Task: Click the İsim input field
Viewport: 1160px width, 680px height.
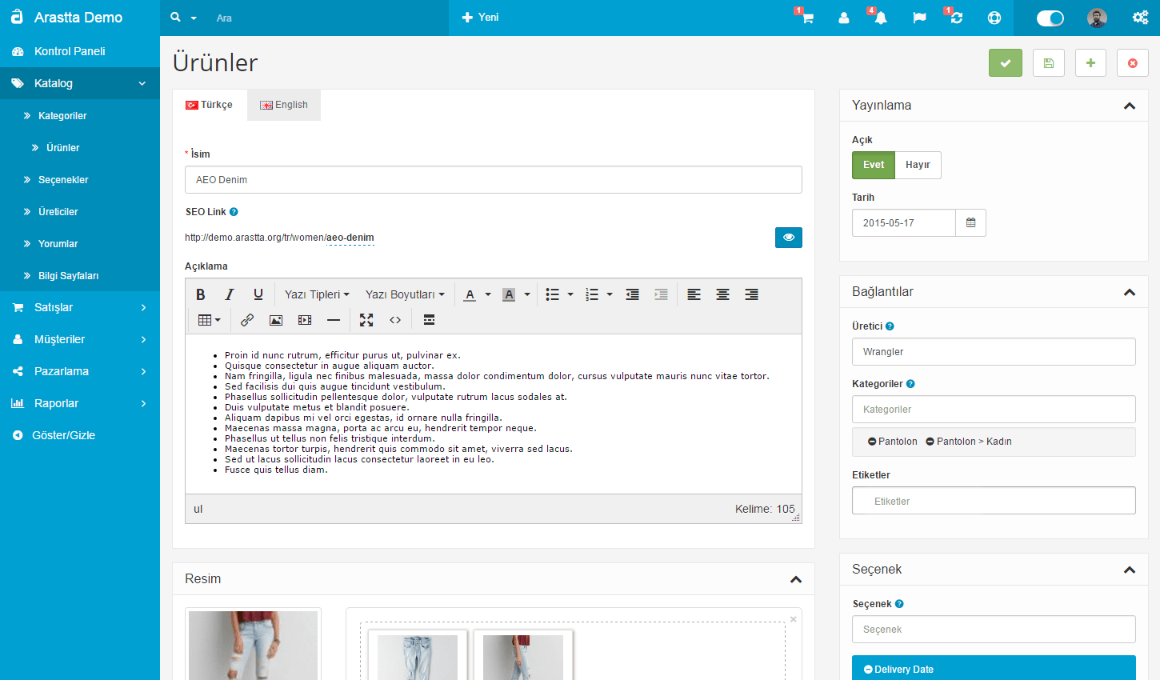Action: click(493, 180)
